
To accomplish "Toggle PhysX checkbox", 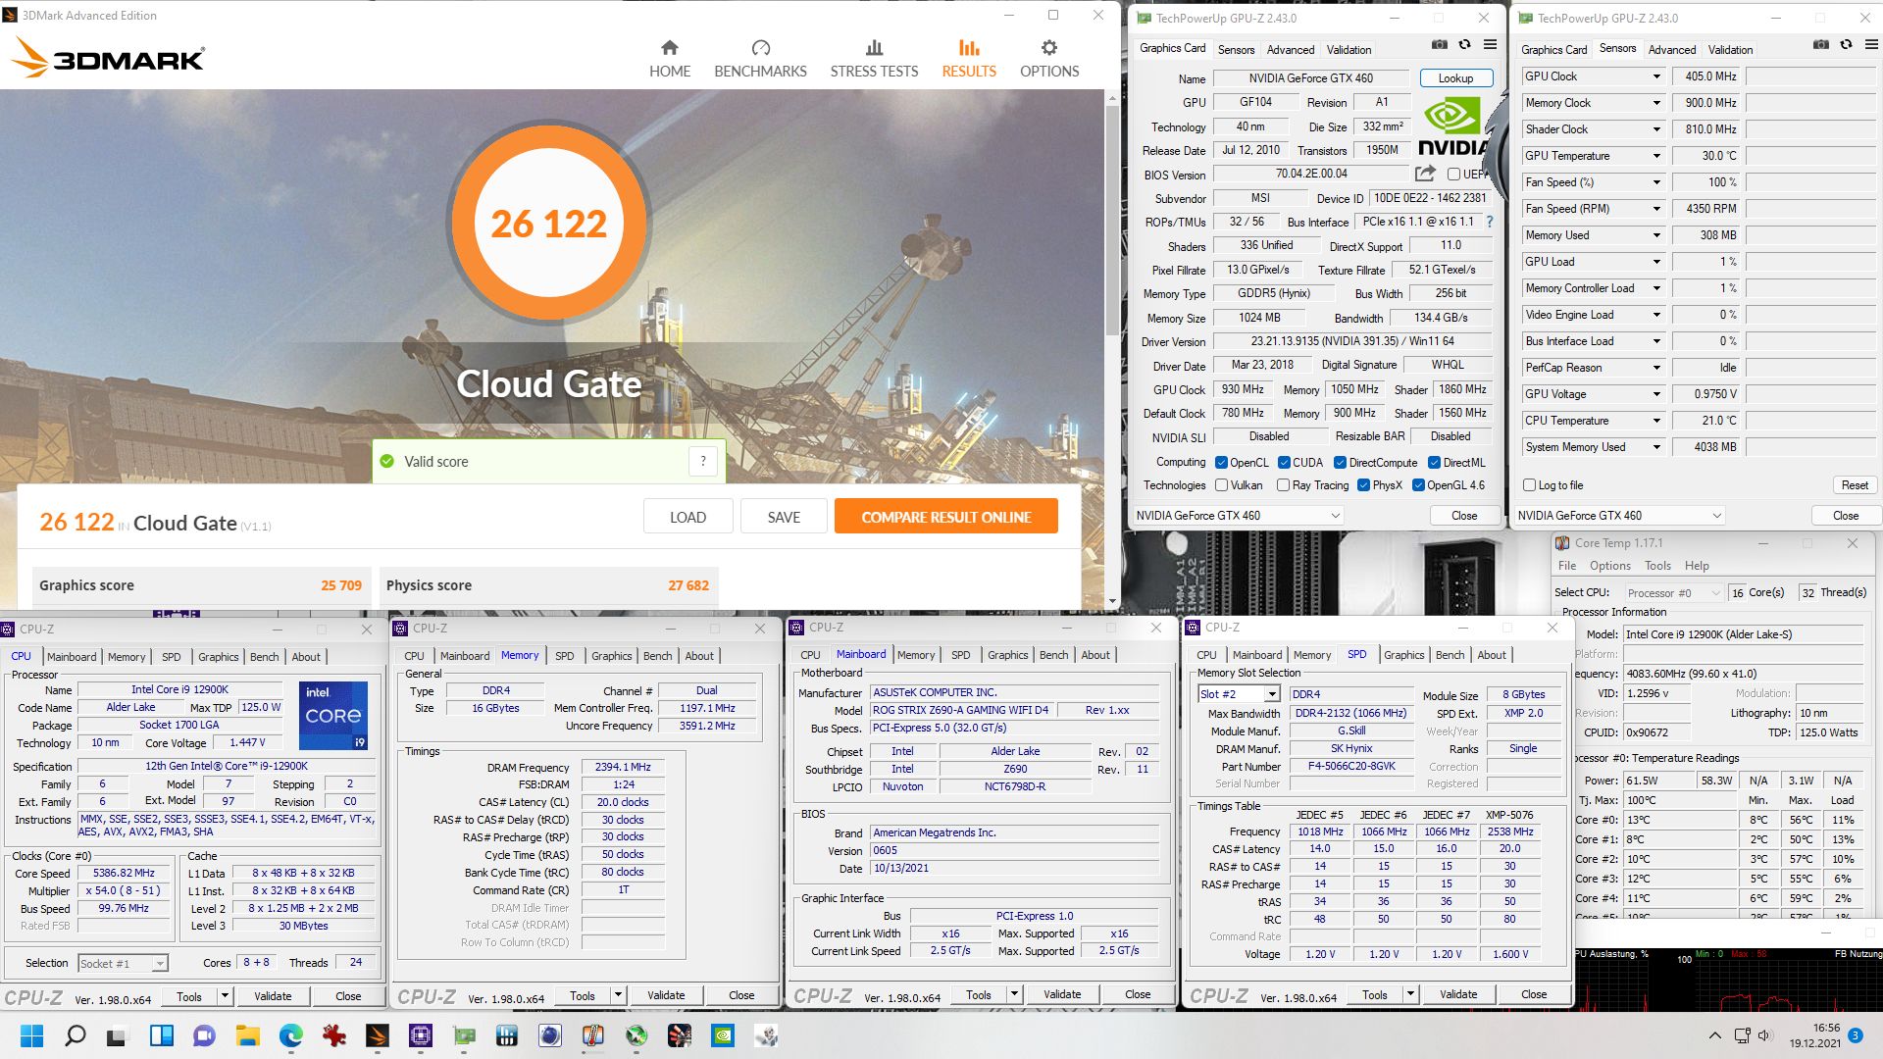I will click(x=1363, y=485).
